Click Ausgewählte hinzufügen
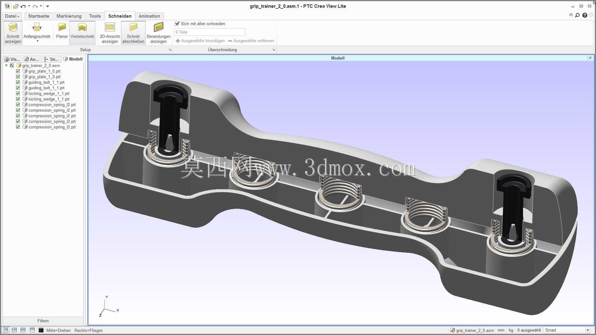The image size is (596, 335). pyautogui.click(x=200, y=41)
